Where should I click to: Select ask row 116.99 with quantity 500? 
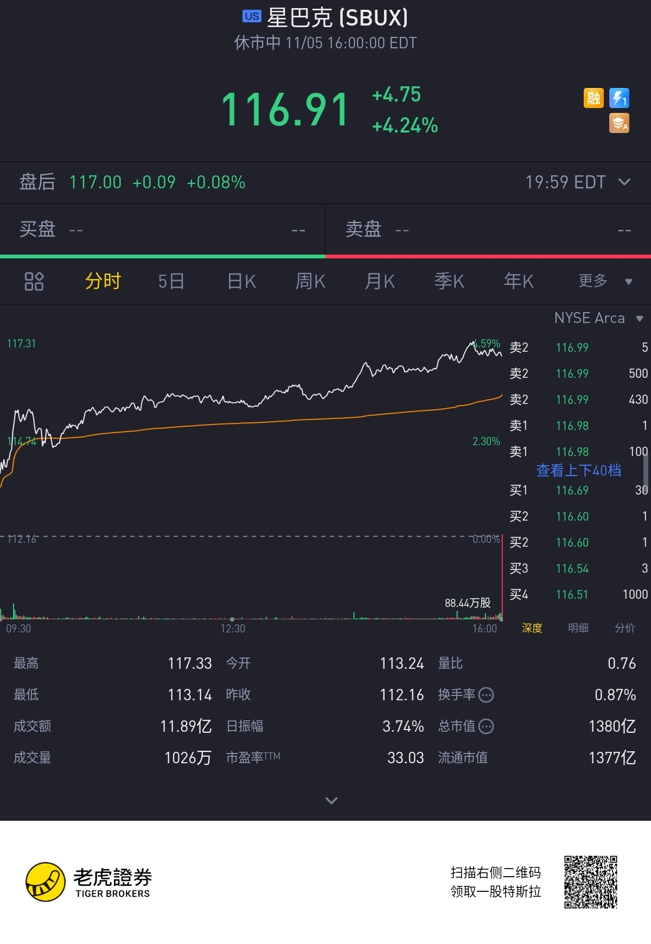[x=578, y=373]
